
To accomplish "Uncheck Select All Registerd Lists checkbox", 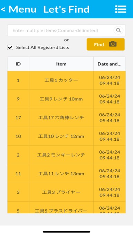I will [10, 47].
